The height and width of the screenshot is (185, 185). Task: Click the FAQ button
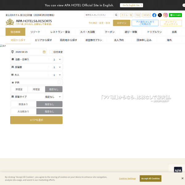pyautogui.click(x=138, y=15)
